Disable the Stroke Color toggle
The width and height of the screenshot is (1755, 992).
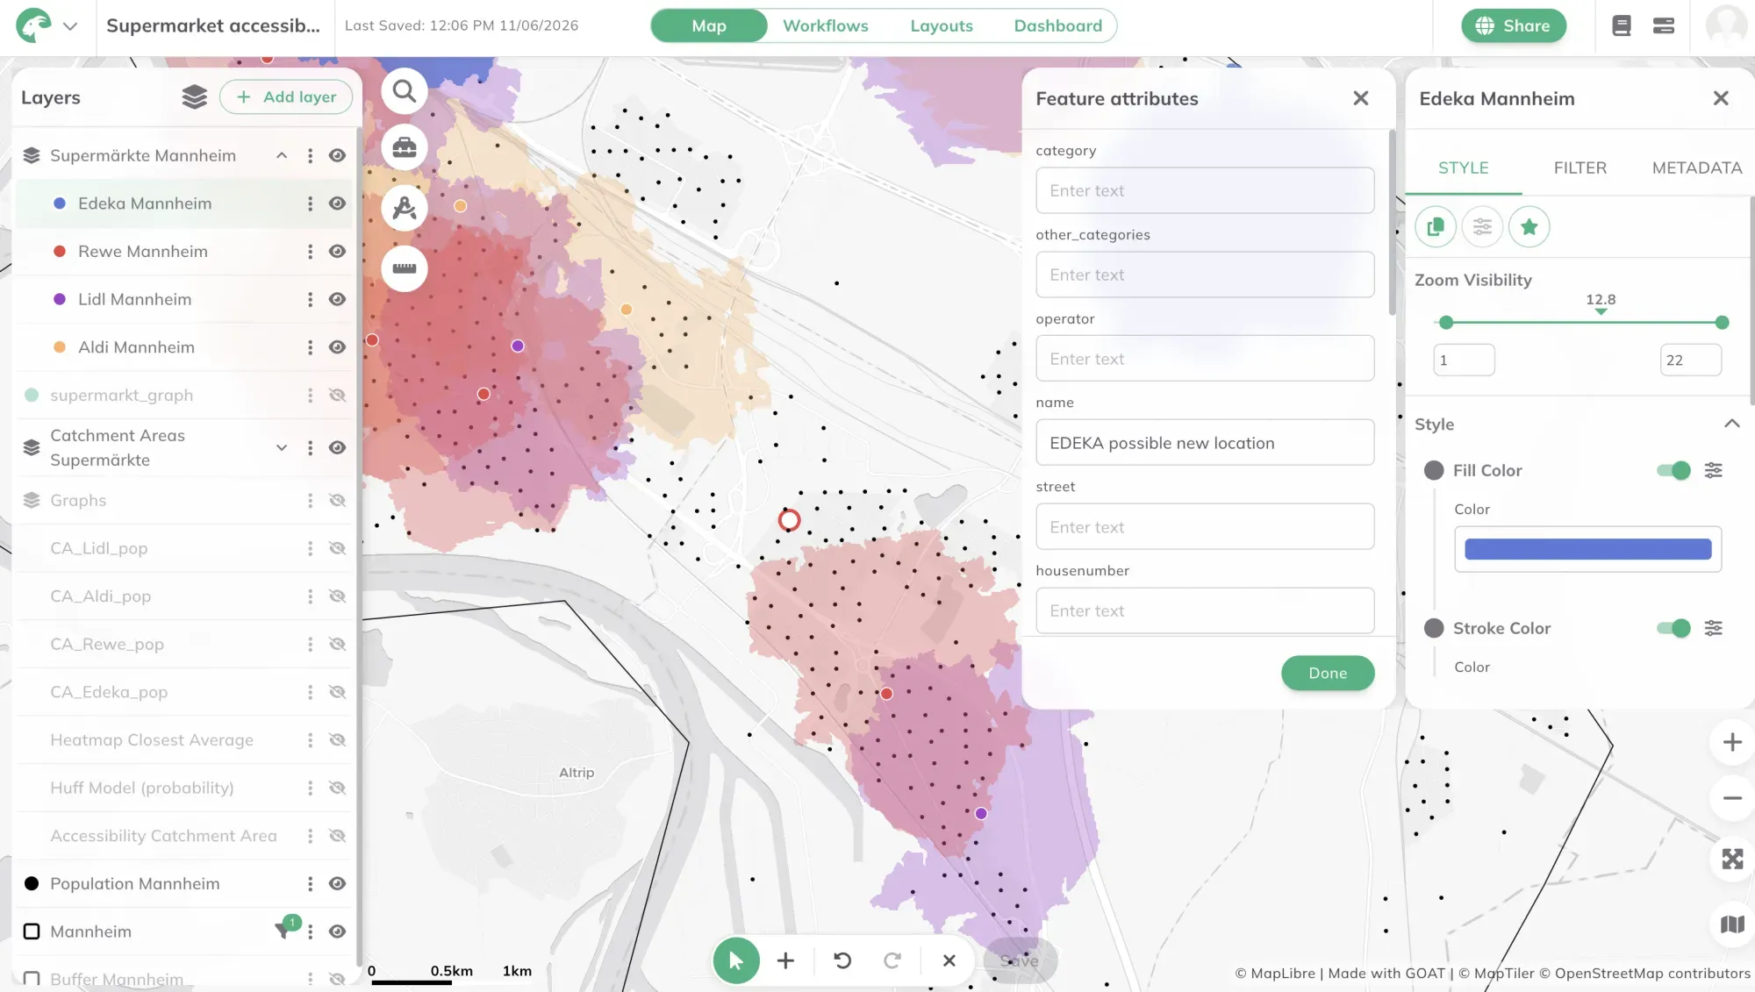[x=1673, y=629]
